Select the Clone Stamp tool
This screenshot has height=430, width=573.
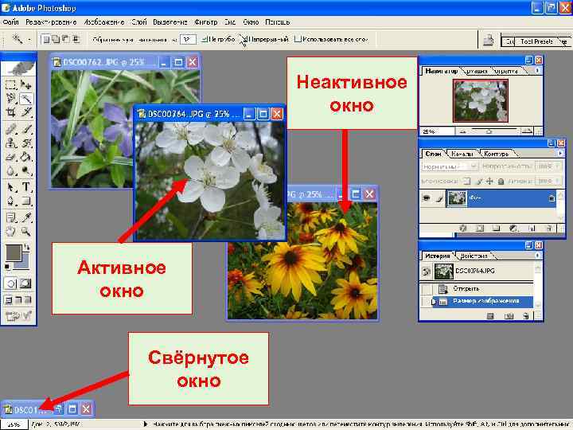click(x=11, y=143)
